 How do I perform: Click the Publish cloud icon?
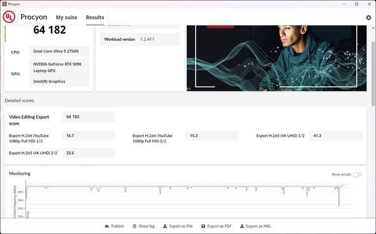tap(107, 226)
